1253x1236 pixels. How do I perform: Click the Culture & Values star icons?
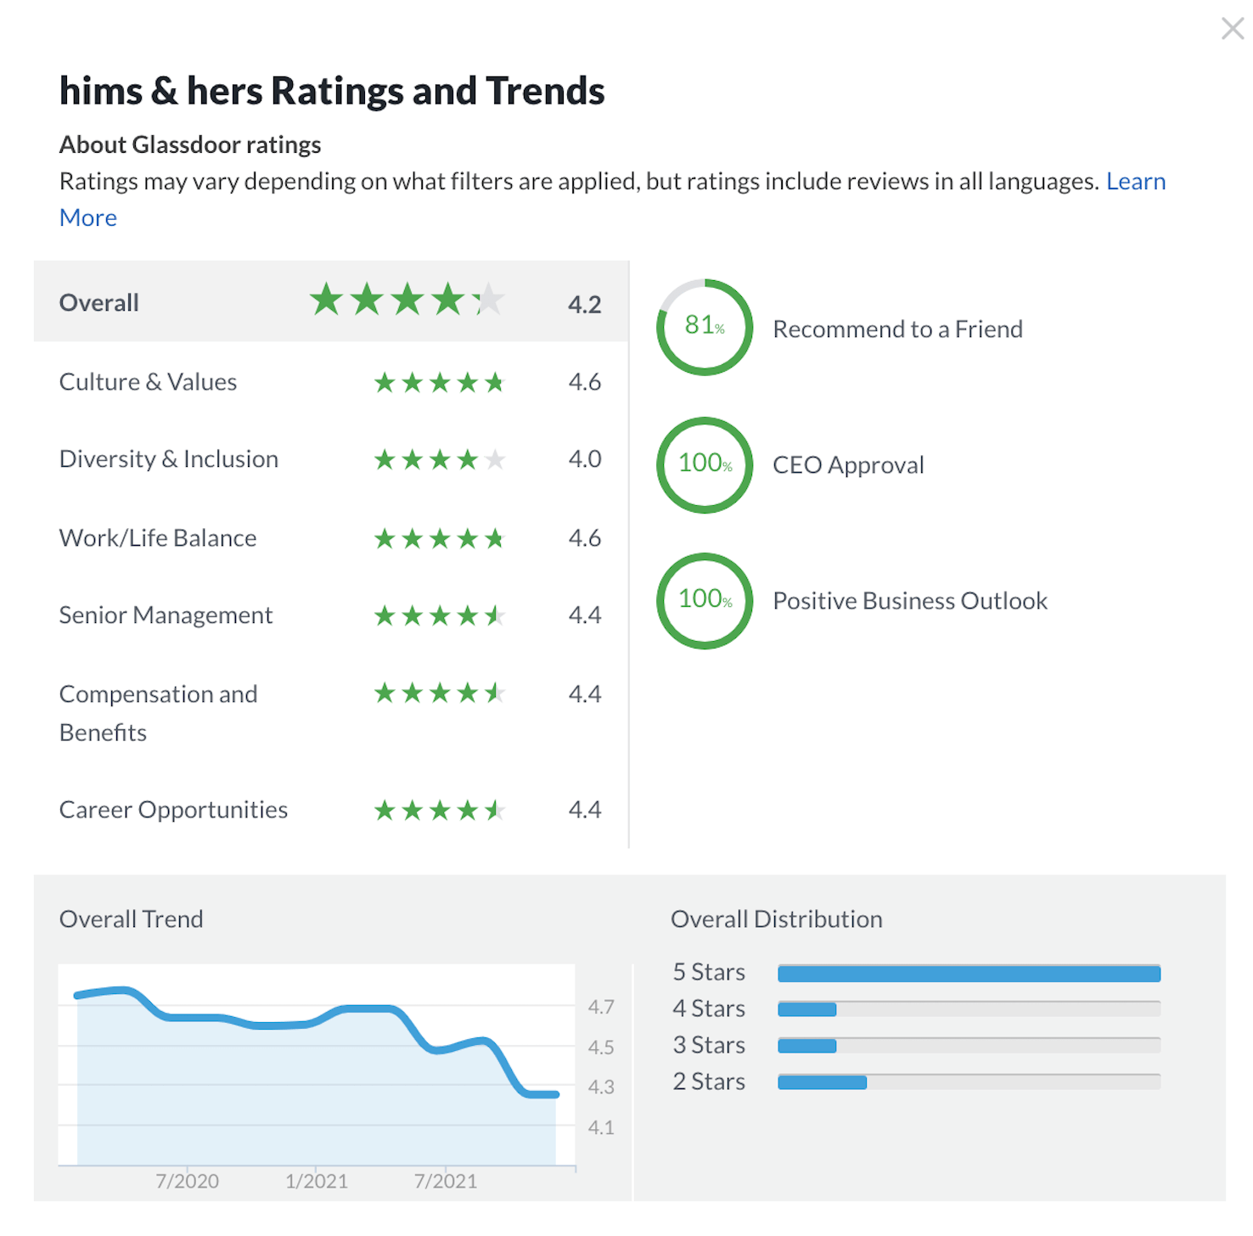point(440,383)
